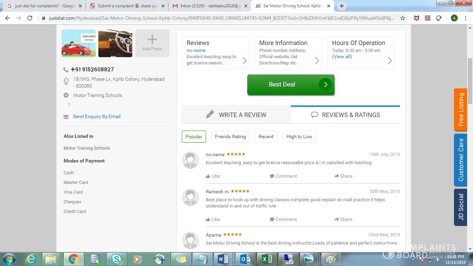Click the Motor Training Schools plus icon
473x266 pixels.
66,95
